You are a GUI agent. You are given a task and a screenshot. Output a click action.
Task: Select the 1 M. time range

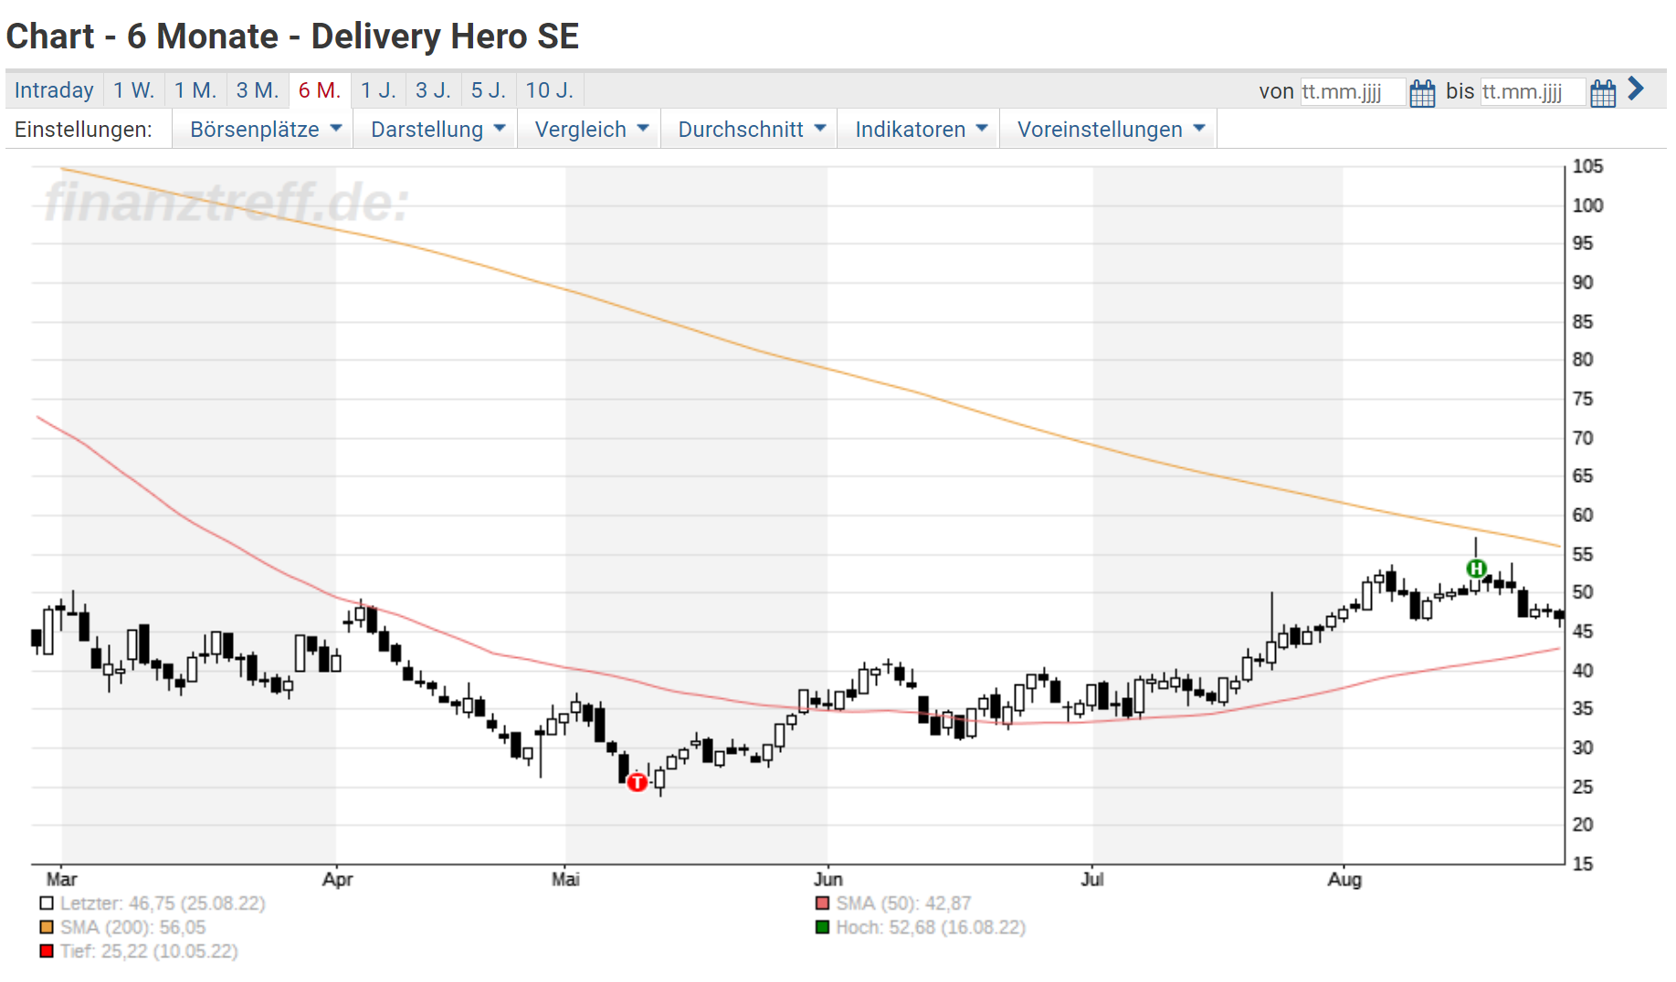[195, 90]
